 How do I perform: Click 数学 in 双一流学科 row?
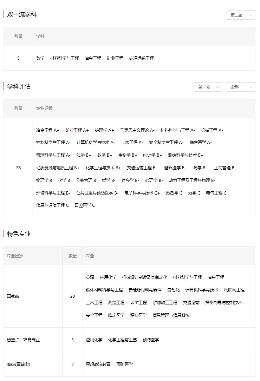pyautogui.click(x=40, y=58)
